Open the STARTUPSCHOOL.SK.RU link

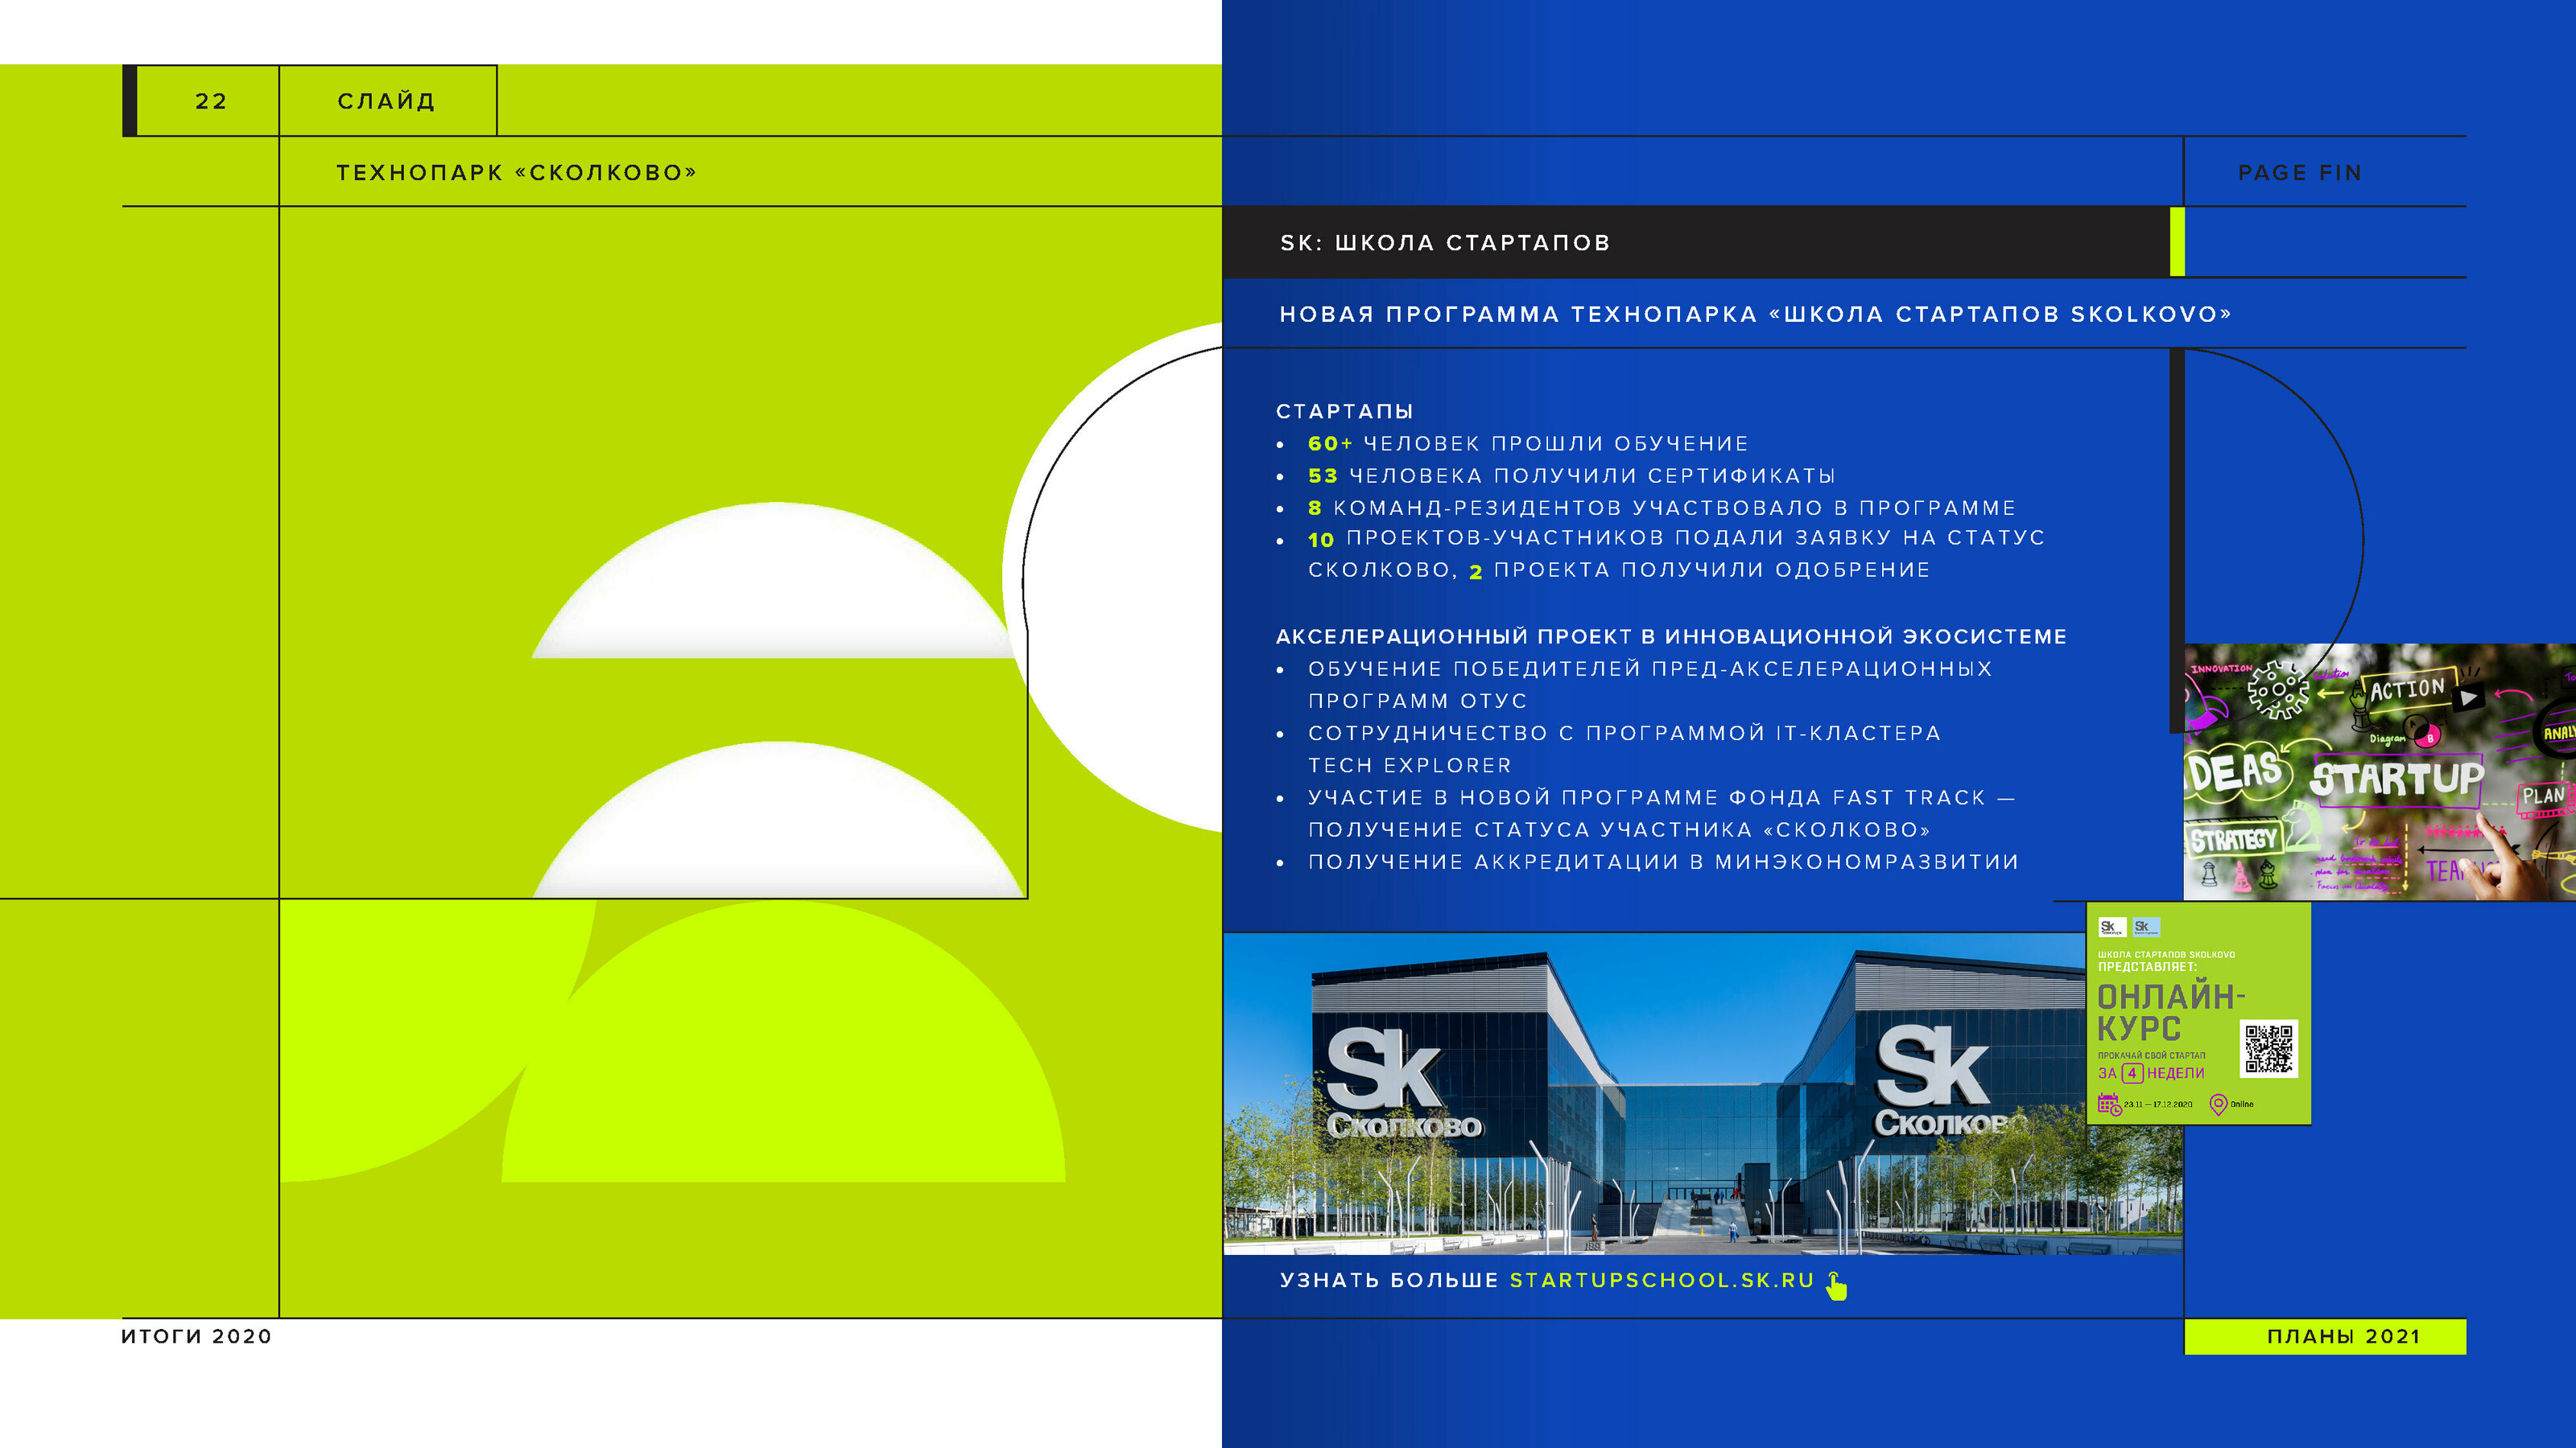point(1661,1280)
